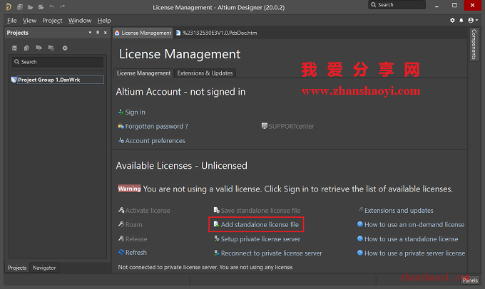Image resolution: width=485 pixels, height=289 pixels.
Task: Click Reconnect to private license server
Action: (271, 253)
